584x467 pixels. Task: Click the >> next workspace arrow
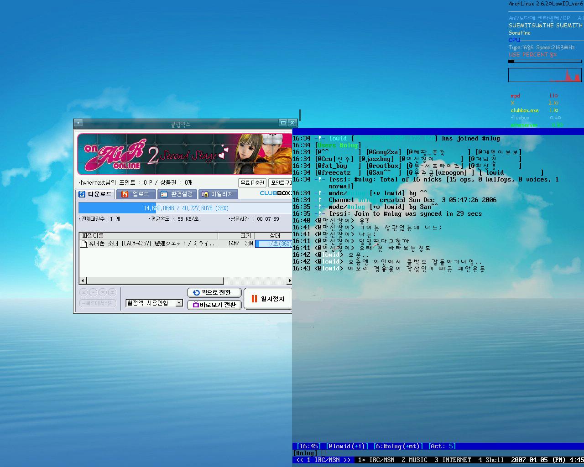(x=347, y=460)
